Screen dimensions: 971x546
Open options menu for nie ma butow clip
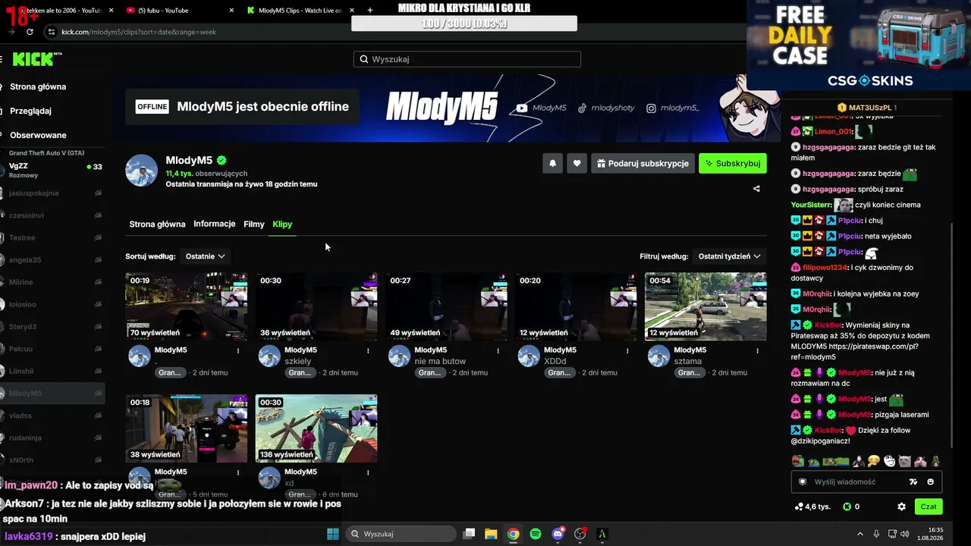click(x=498, y=351)
